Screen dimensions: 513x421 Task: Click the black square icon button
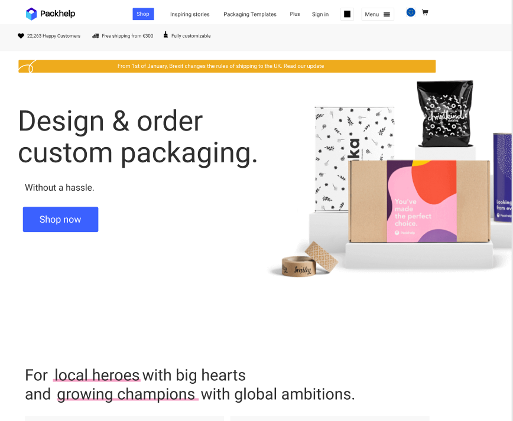(x=347, y=14)
